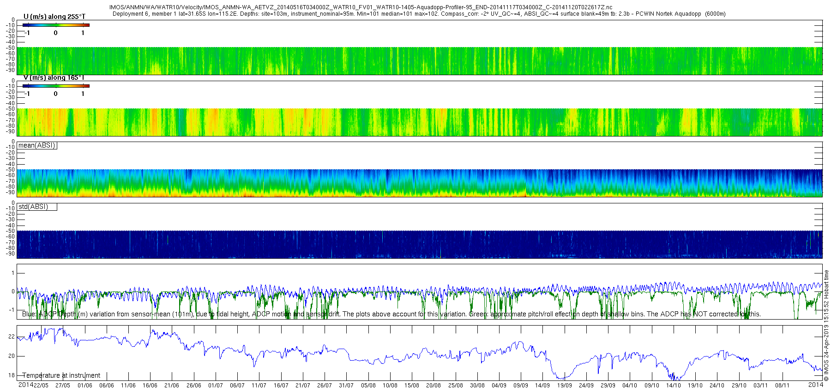Click the 'U (m/s) along 255°T' title

[x=54, y=17]
